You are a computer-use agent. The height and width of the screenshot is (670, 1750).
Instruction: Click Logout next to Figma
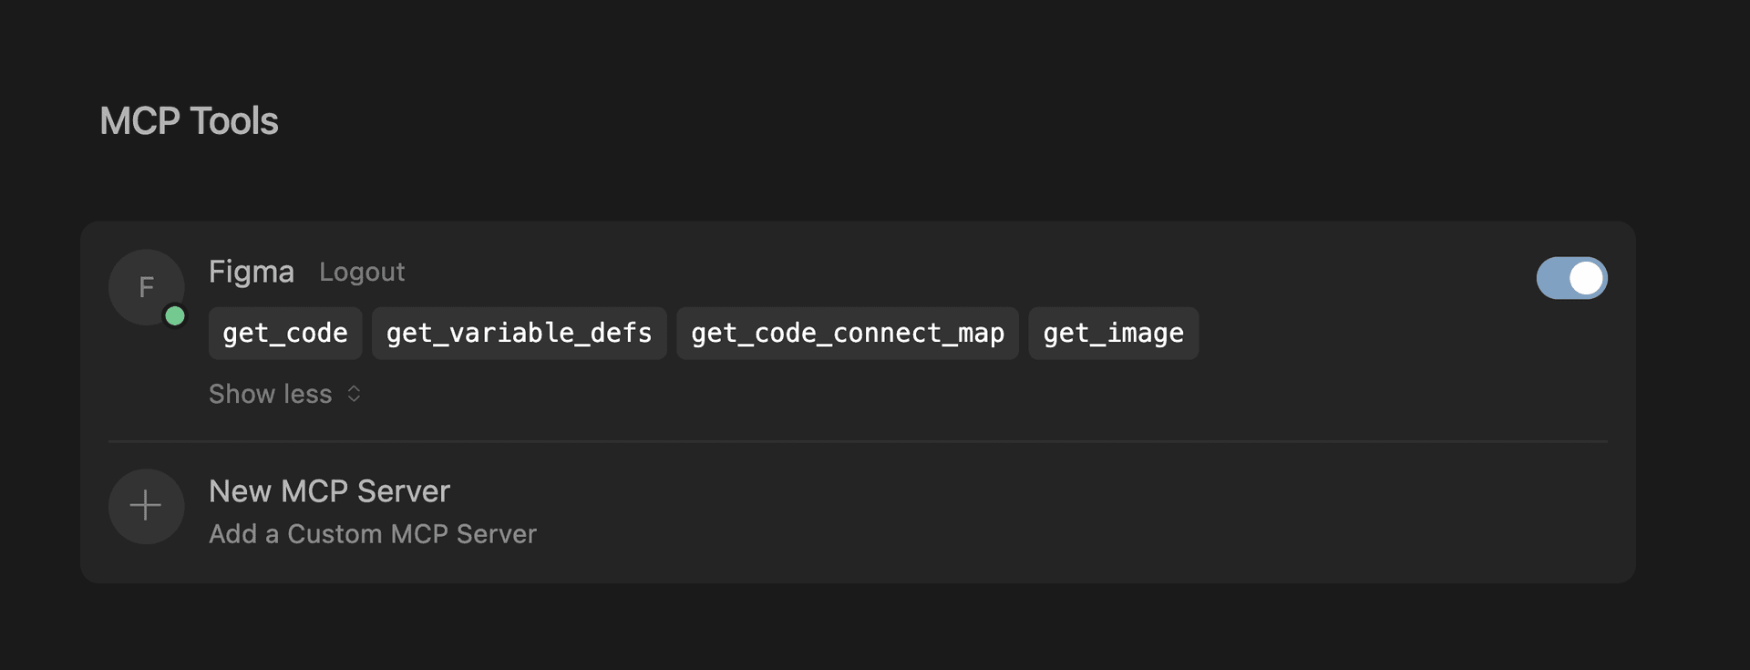pyautogui.click(x=362, y=272)
